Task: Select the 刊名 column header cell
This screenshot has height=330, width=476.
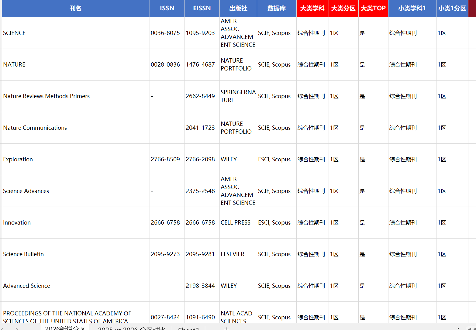Action: click(x=76, y=9)
